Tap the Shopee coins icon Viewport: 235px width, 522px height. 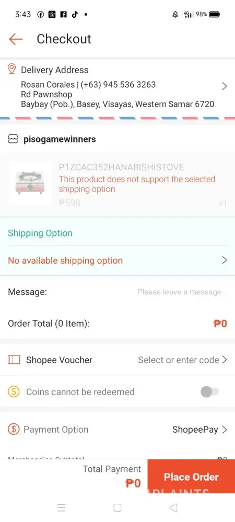(x=14, y=392)
